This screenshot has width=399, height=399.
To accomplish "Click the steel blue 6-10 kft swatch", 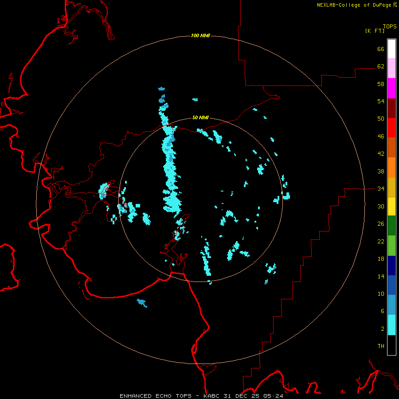I will [x=391, y=305].
